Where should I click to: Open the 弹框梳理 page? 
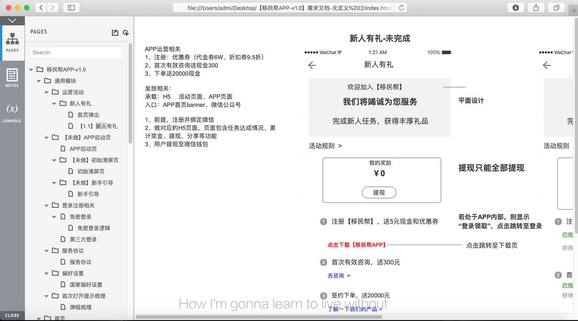(x=80, y=308)
